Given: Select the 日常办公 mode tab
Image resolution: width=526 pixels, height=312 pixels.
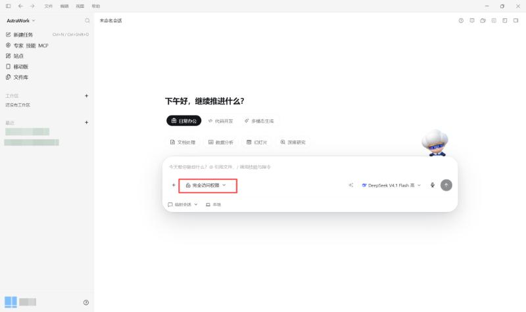Looking at the screenshot, I should [x=184, y=121].
